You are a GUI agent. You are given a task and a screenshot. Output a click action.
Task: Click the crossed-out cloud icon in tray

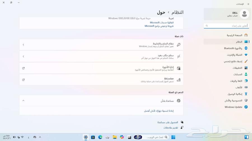35,137
